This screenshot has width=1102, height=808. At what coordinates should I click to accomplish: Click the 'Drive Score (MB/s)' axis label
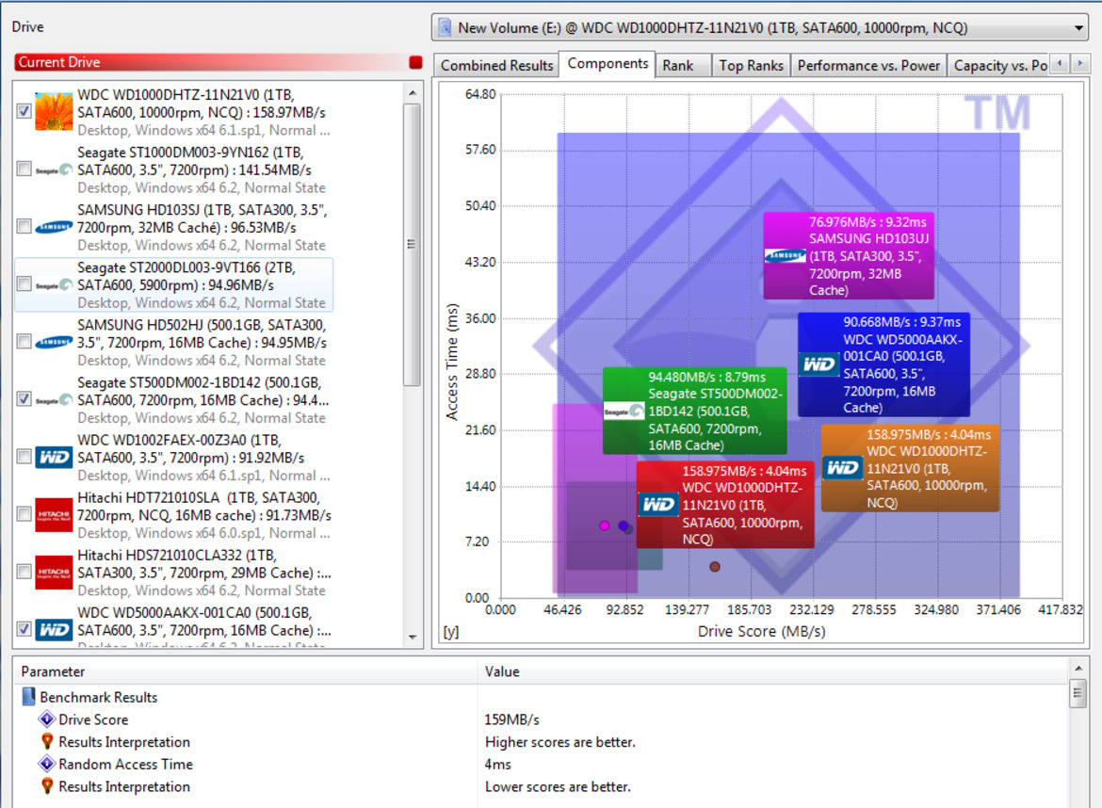click(761, 632)
